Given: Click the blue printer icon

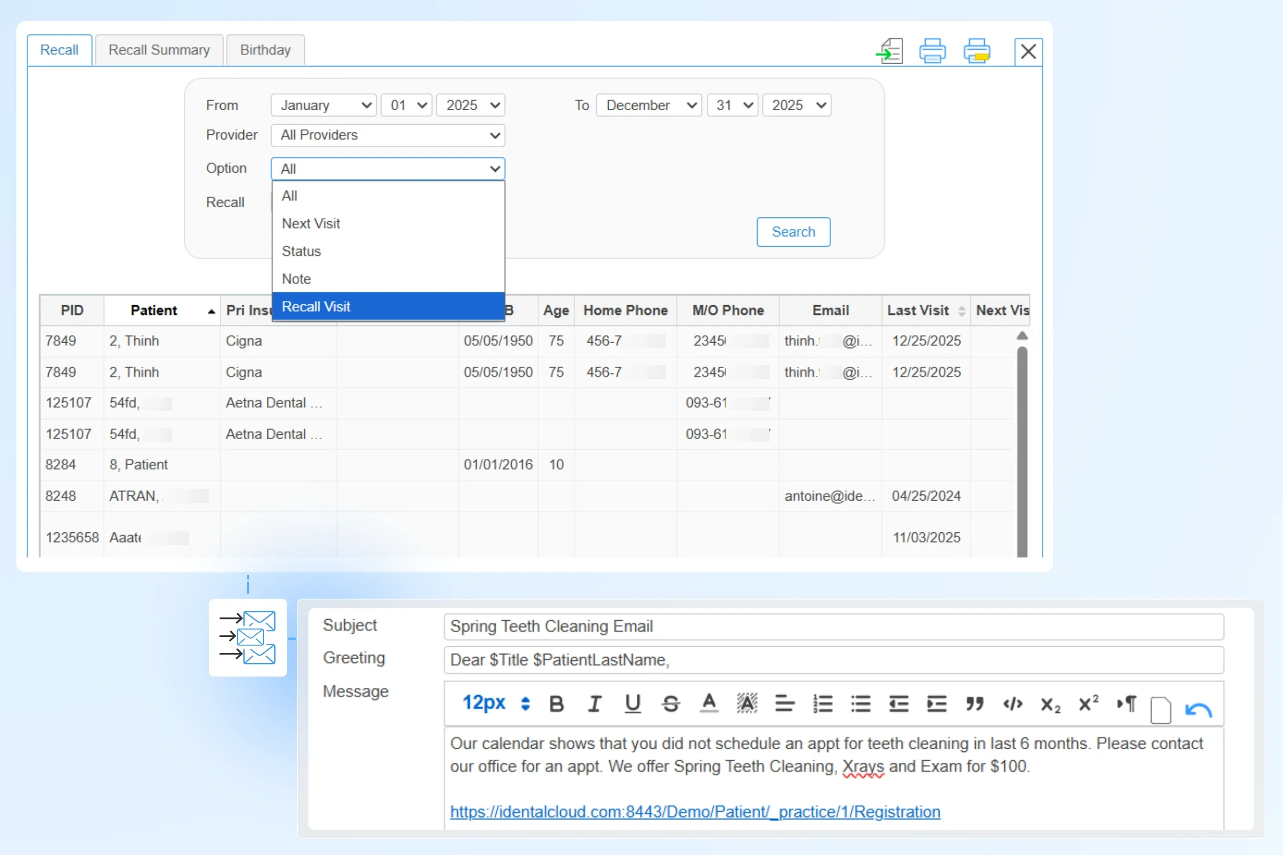Looking at the screenshot, I should (932, 51).
